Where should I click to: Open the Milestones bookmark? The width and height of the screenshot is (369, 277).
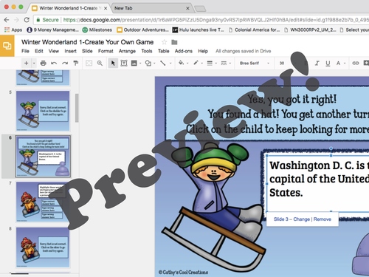(x=97, y=30)
